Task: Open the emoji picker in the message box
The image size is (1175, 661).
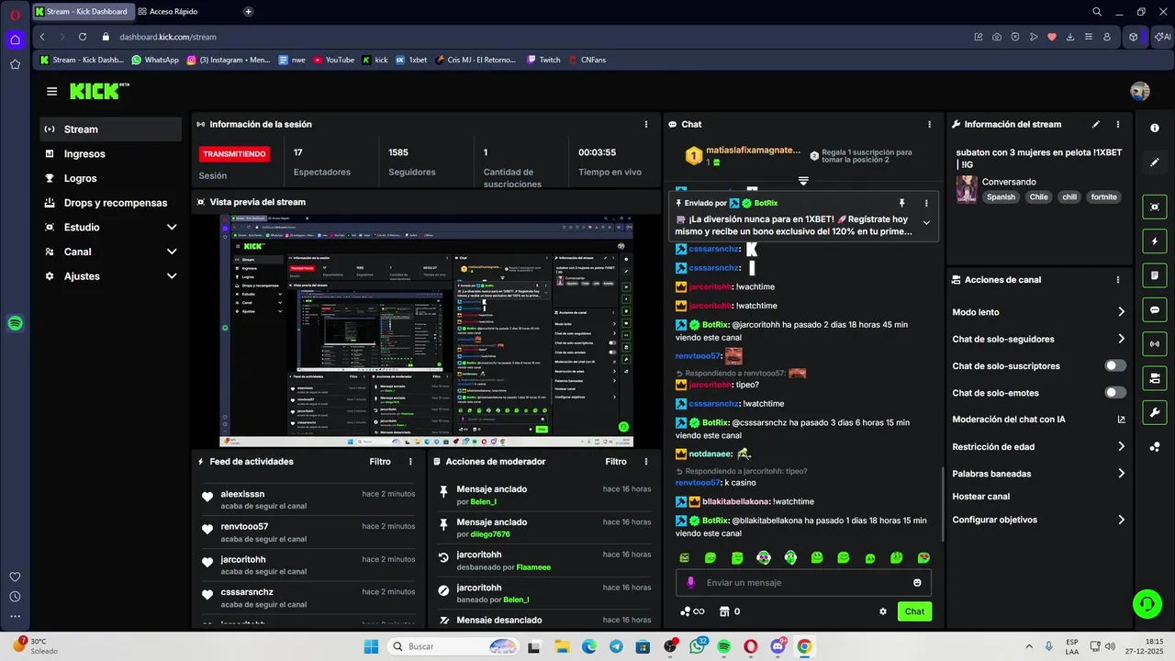Action: [917, 583]
